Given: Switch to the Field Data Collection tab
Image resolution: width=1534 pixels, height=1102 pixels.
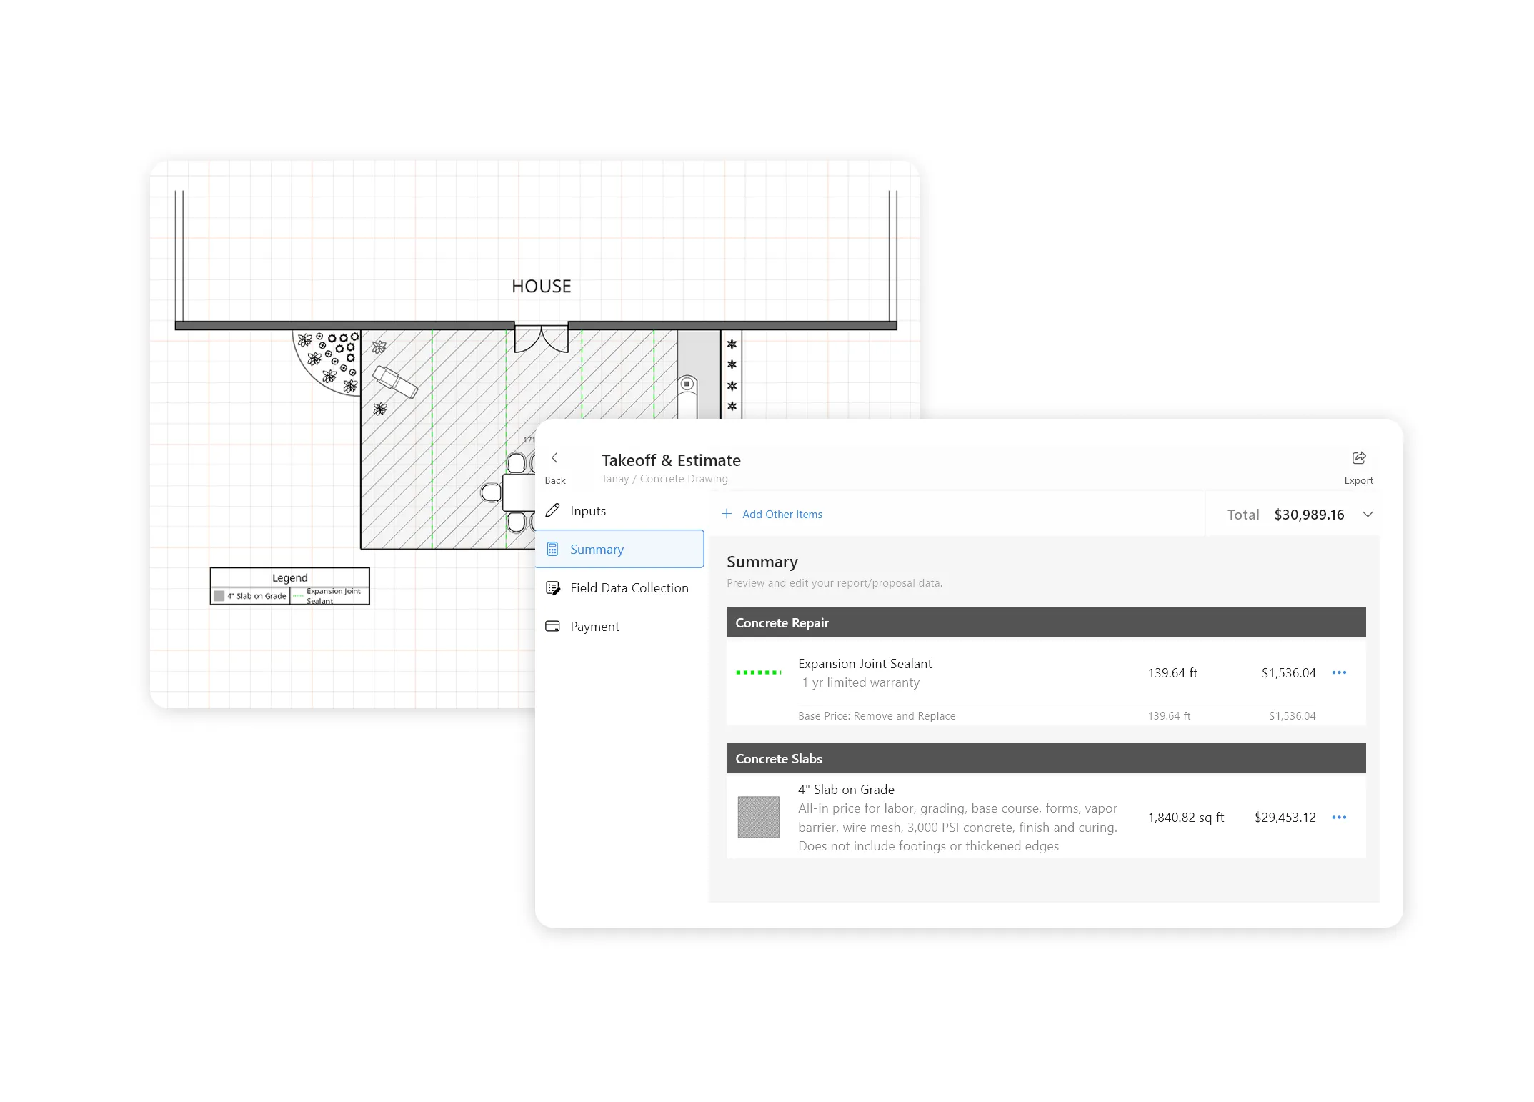Looking at the screenshot, I should (629, 587).
